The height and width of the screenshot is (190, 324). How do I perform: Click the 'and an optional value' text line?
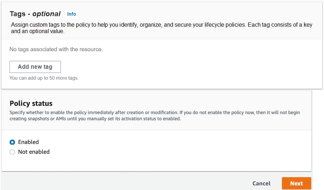[37, 31]
